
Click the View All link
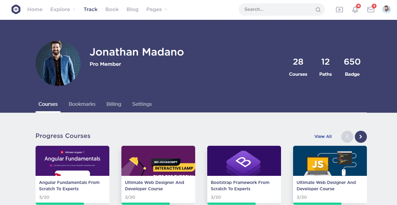click(323, 136)
